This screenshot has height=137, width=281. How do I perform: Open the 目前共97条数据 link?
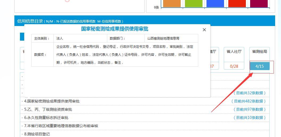[249, 109]
